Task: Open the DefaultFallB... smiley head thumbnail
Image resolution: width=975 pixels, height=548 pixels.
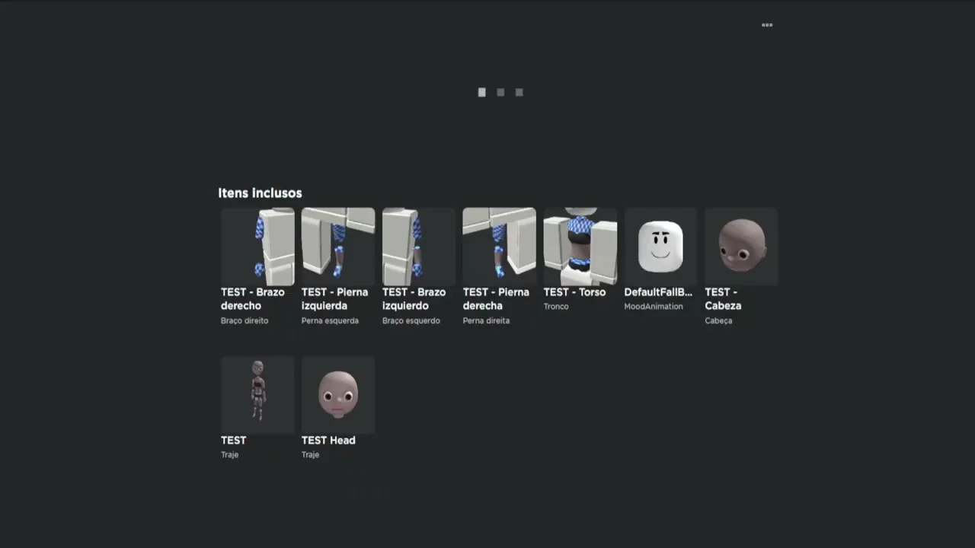Action: click(x=661, y=247)
